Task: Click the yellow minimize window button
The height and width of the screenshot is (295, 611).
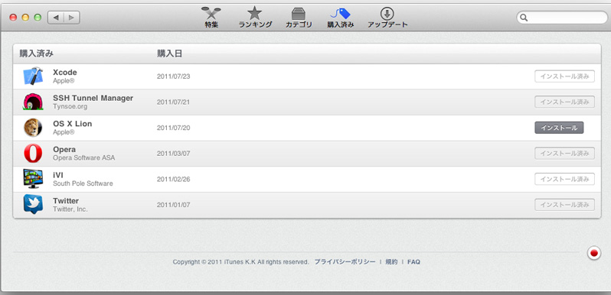Action: click(x=25, y=18)
